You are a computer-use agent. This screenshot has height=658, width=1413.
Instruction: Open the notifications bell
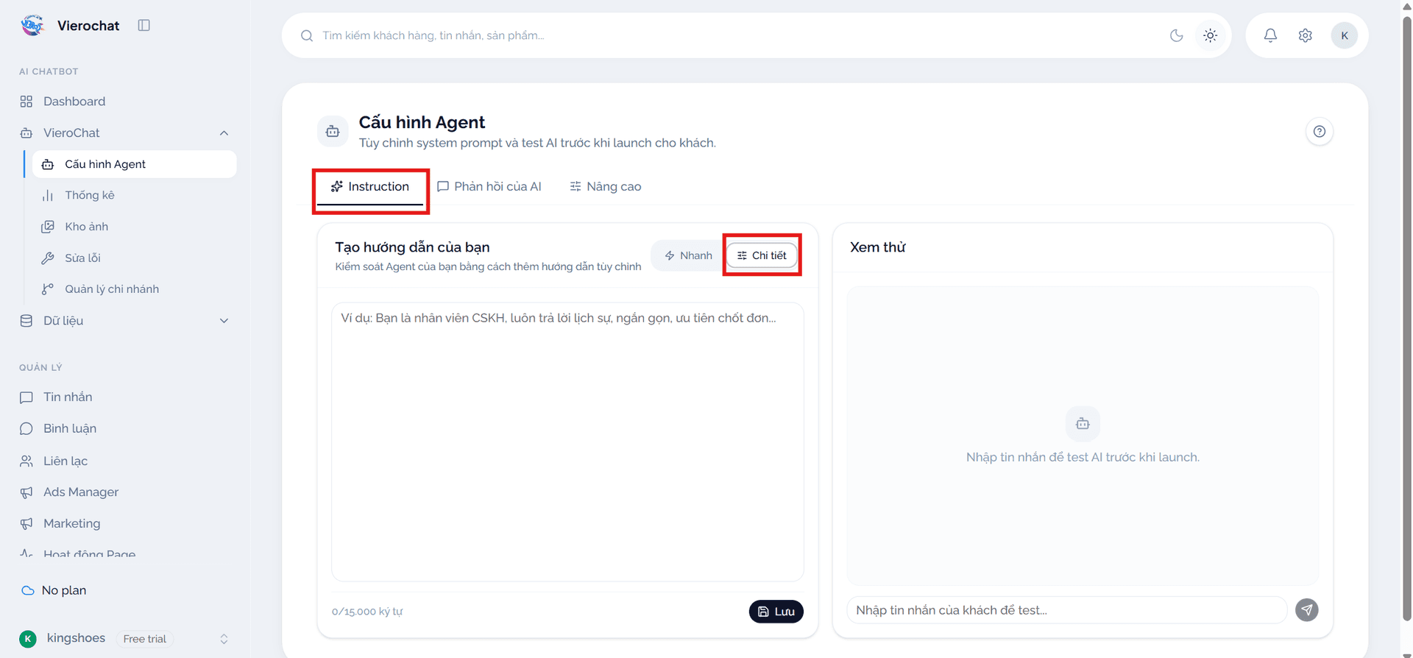click(x=1270, y=35)
